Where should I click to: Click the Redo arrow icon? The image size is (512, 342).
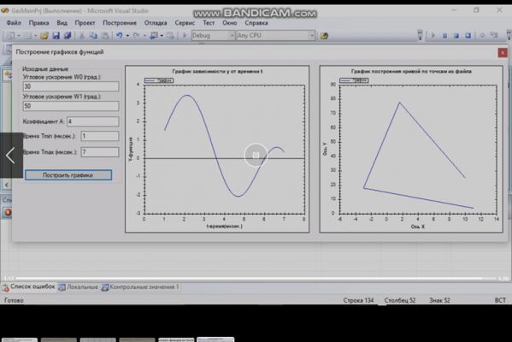[137, 36]
